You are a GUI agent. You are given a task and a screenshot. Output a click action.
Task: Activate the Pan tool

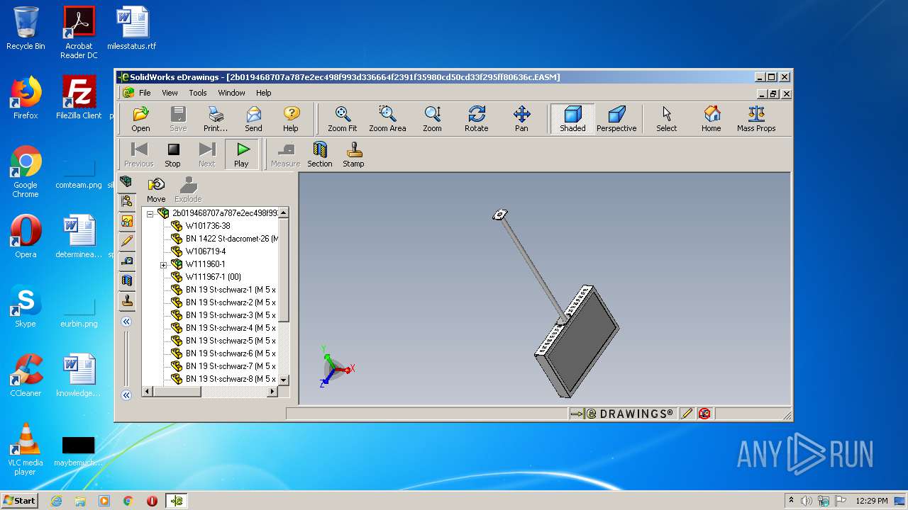521,119
